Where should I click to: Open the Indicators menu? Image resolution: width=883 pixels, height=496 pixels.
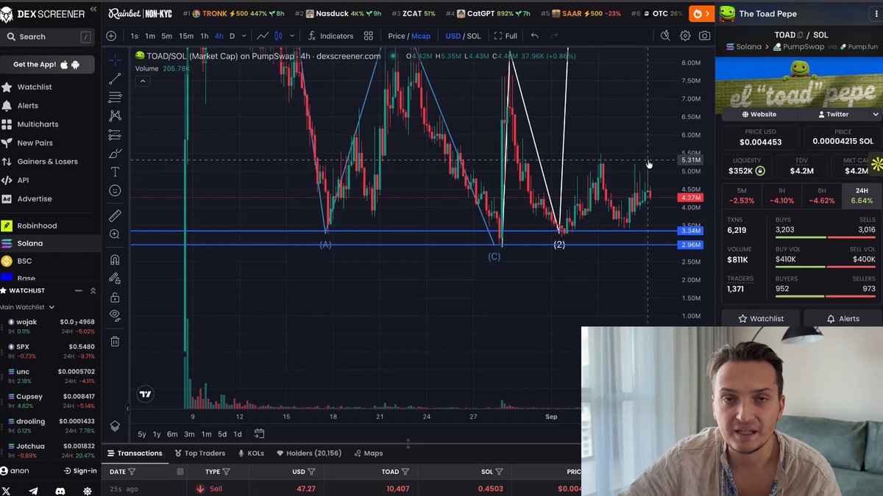tap(330, 36)
